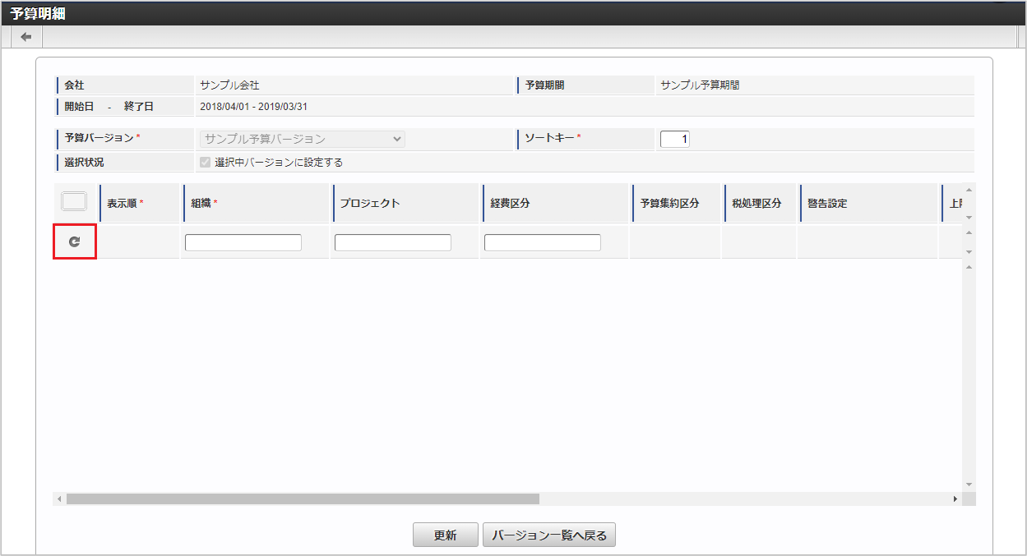
Task: Click the horizontal scrollbar left arrow
Action: point(59,499)
